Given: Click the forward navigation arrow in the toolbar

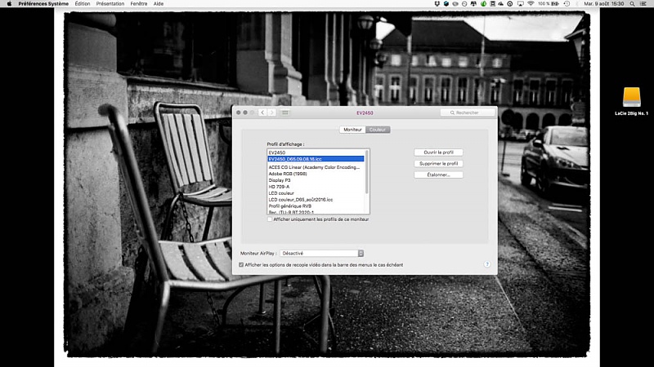Looking at the screenshot, I should coord(271,112).
